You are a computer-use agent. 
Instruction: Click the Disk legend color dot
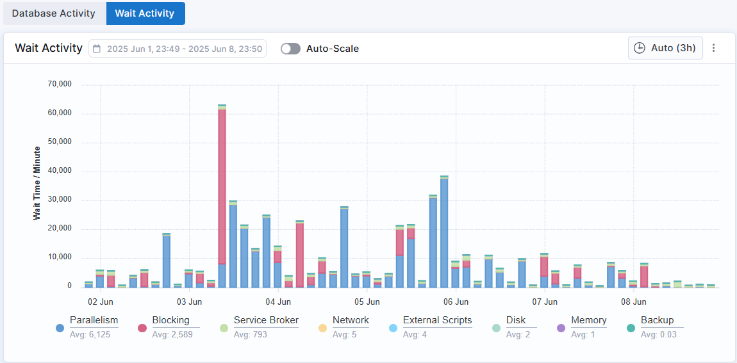496,328
